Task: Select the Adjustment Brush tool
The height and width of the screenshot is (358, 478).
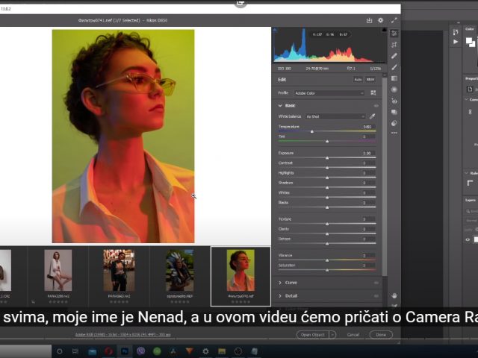Action: (x=394, y=67)
